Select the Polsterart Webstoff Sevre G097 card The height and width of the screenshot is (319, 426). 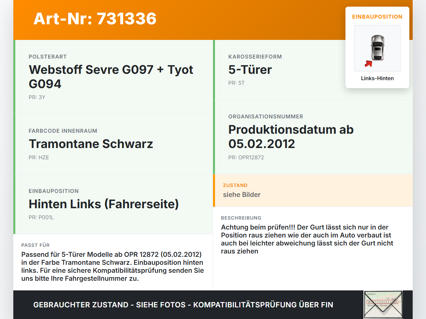pos(113,77)
